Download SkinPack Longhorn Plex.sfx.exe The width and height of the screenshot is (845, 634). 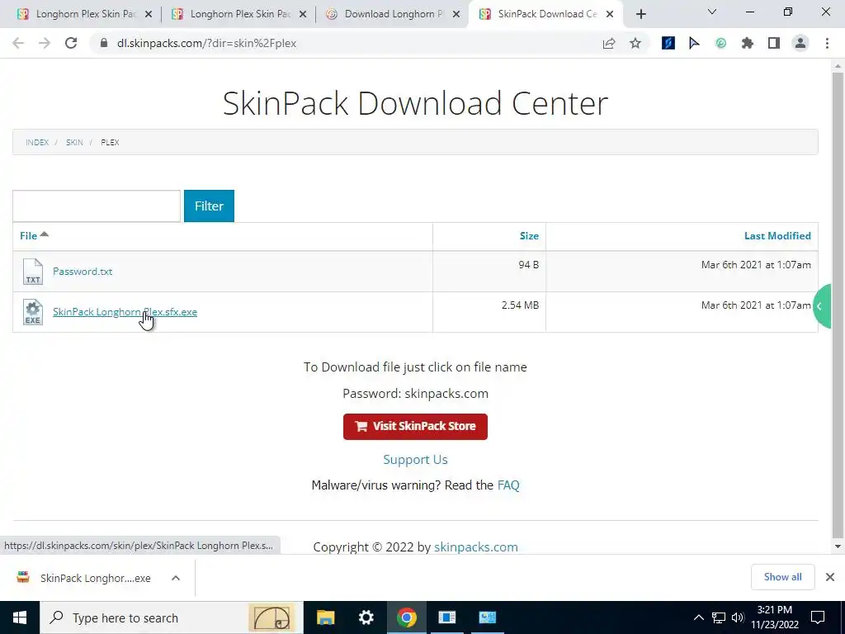click(x=125, y=311)
